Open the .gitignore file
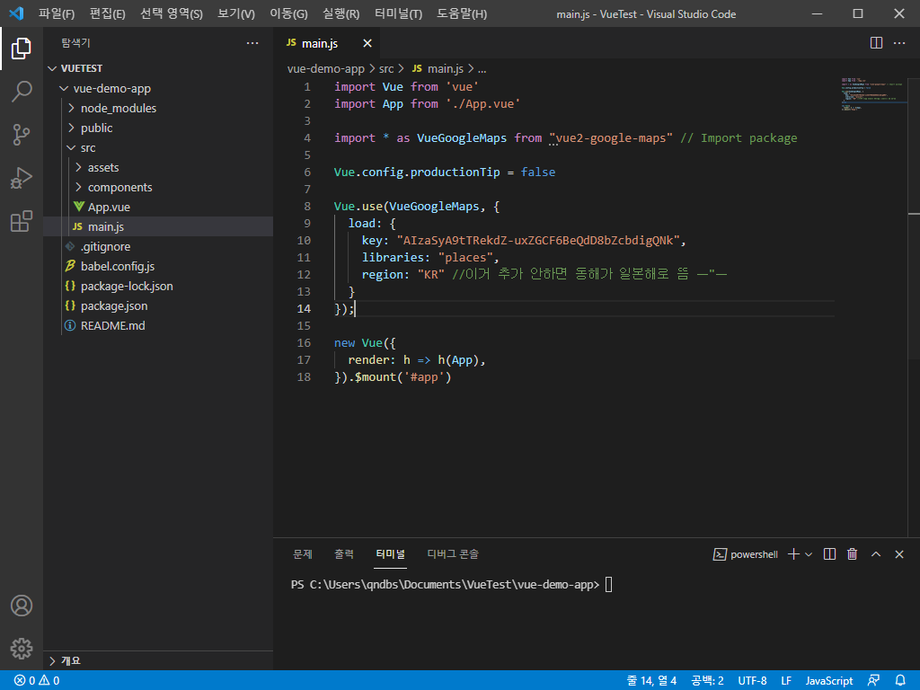 [158, 246]
